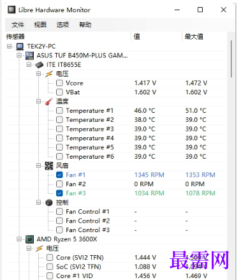The height and width of the screenshot is (280, 241).
Task: Tick the SoC (SVI2 TFN) checkbox
Action: pyautogui.click(x=50, y=267)
